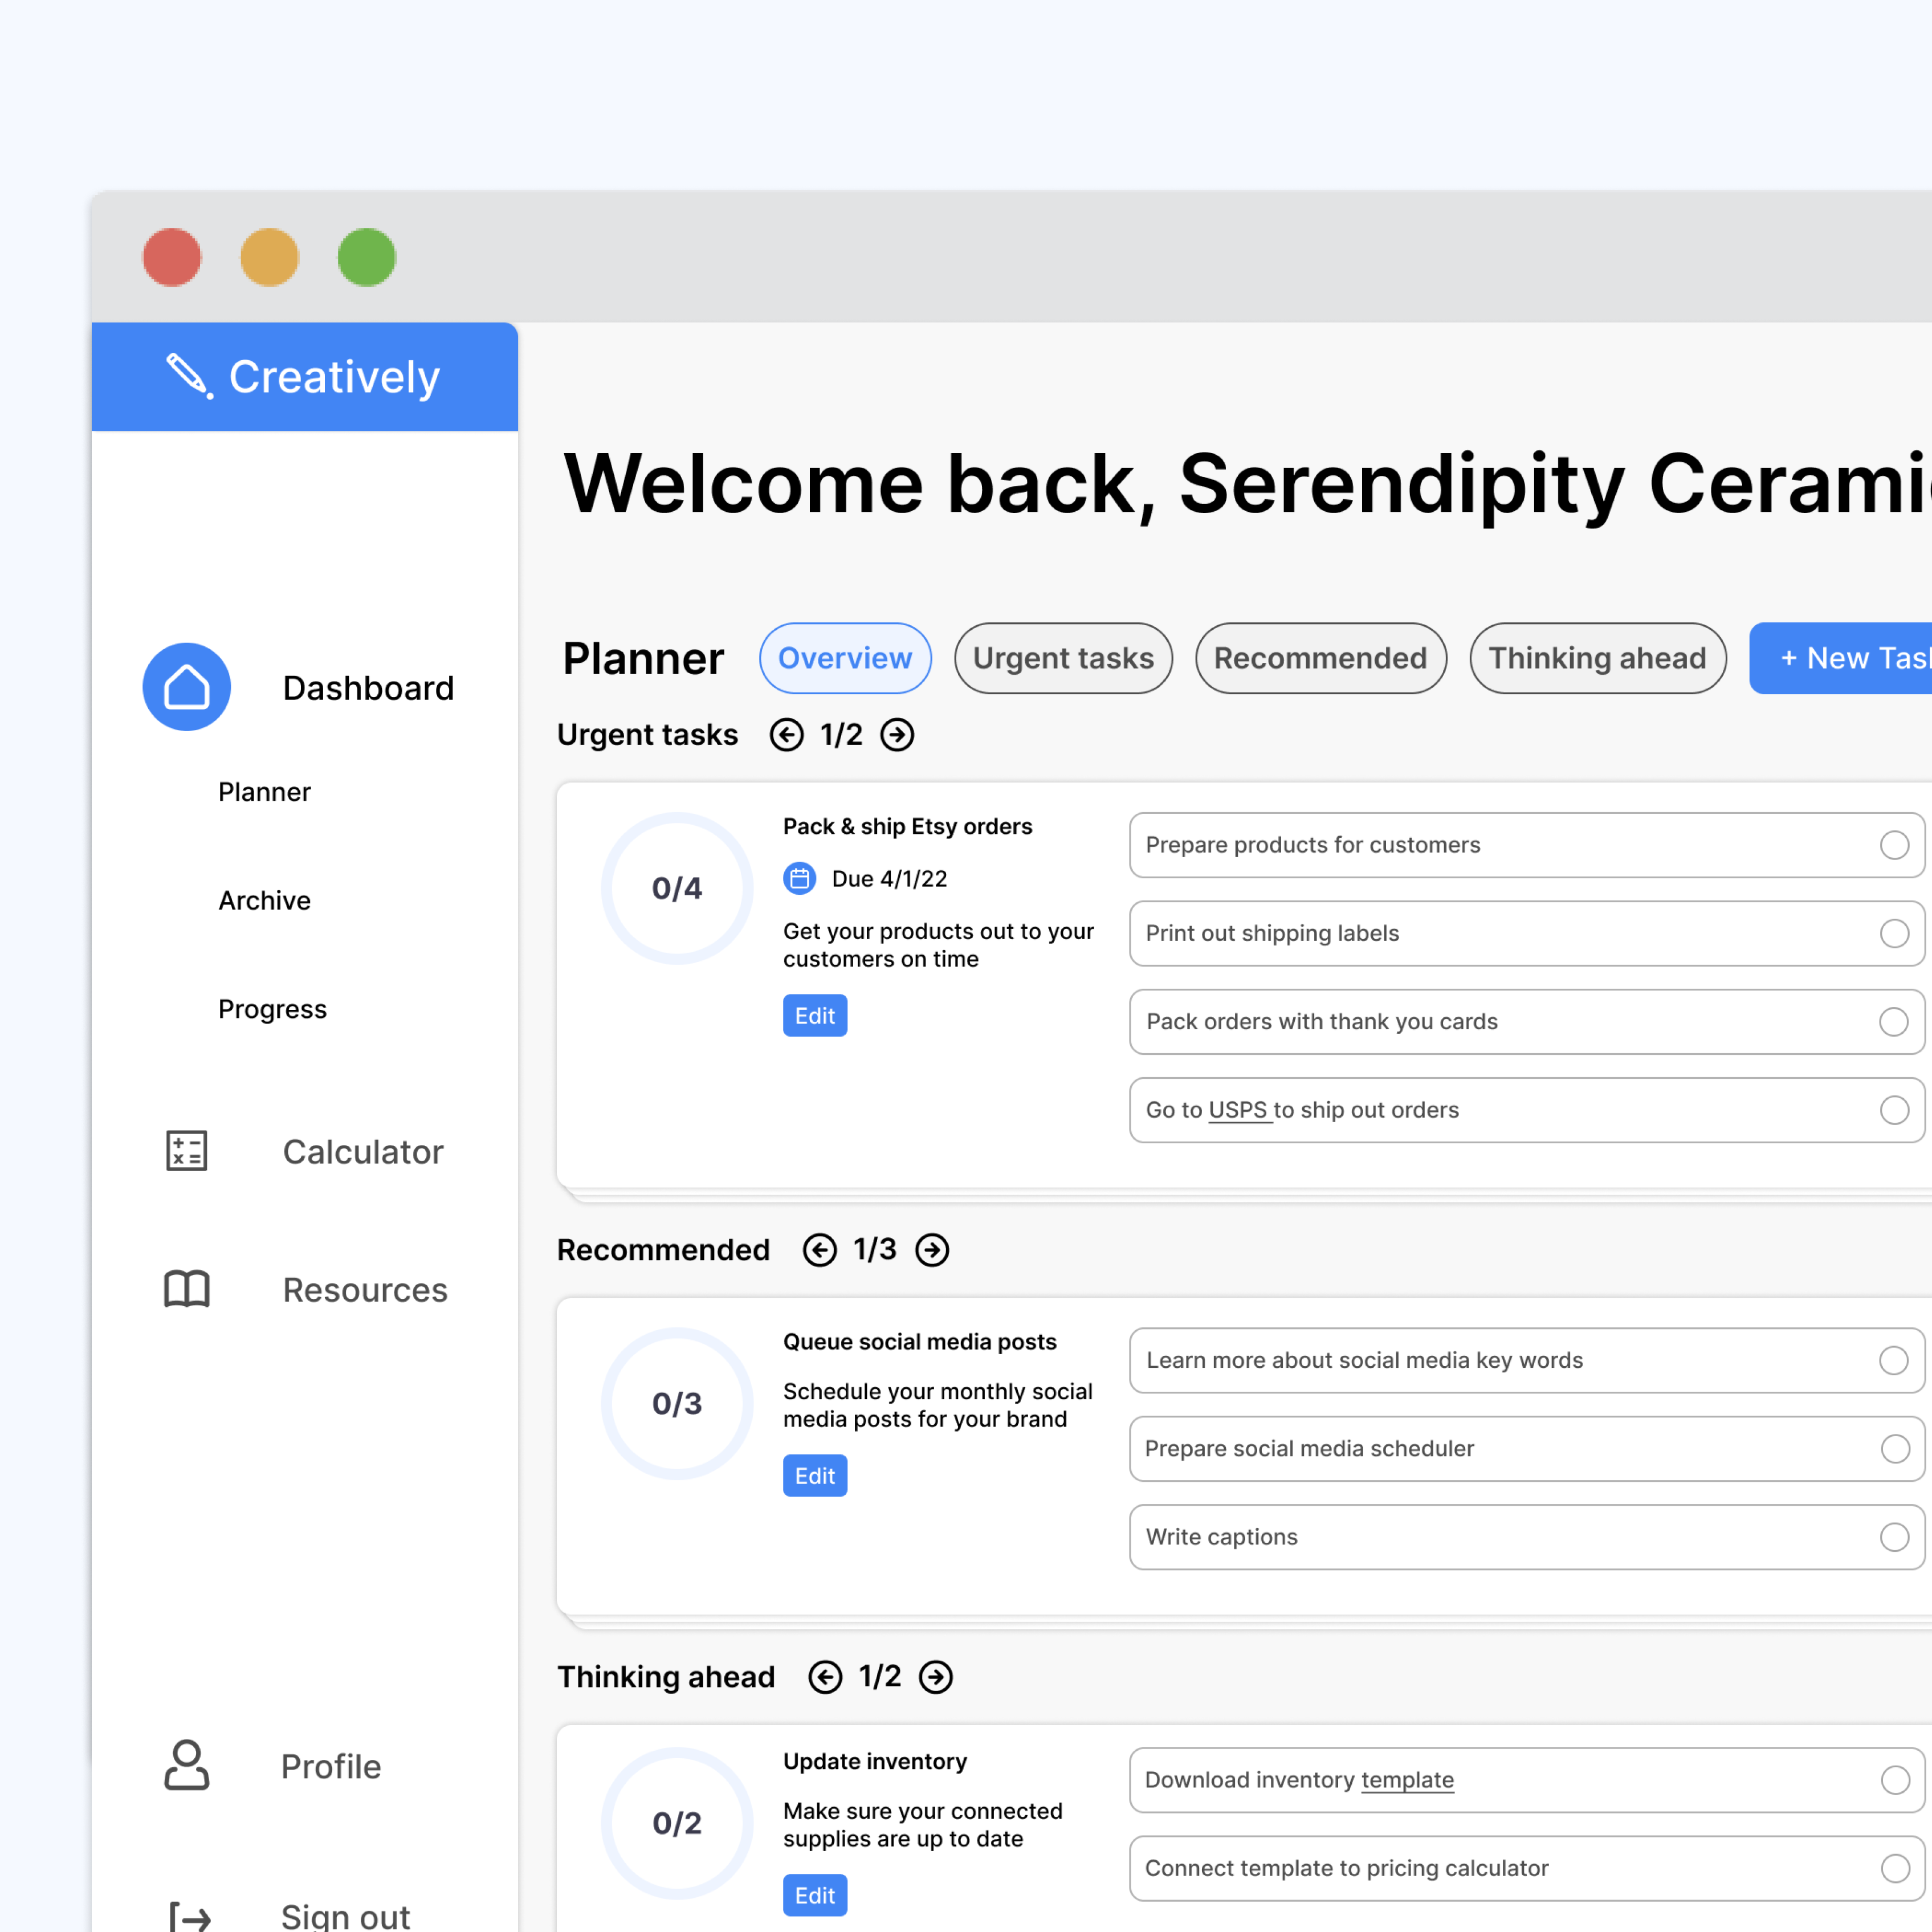
Task: Open the Calculator icon in sidebar
Action: pos(187,1151)
